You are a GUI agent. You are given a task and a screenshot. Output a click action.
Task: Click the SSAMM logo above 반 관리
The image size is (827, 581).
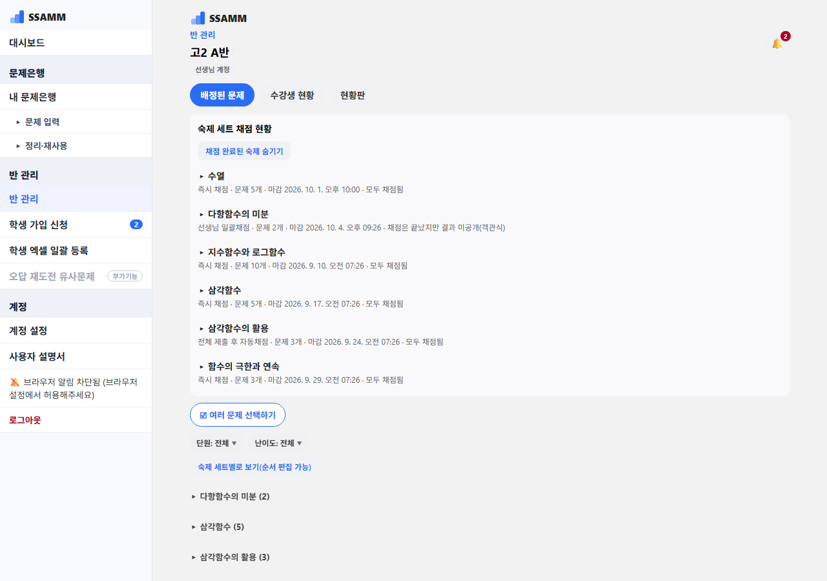click(x=219, y=18)
